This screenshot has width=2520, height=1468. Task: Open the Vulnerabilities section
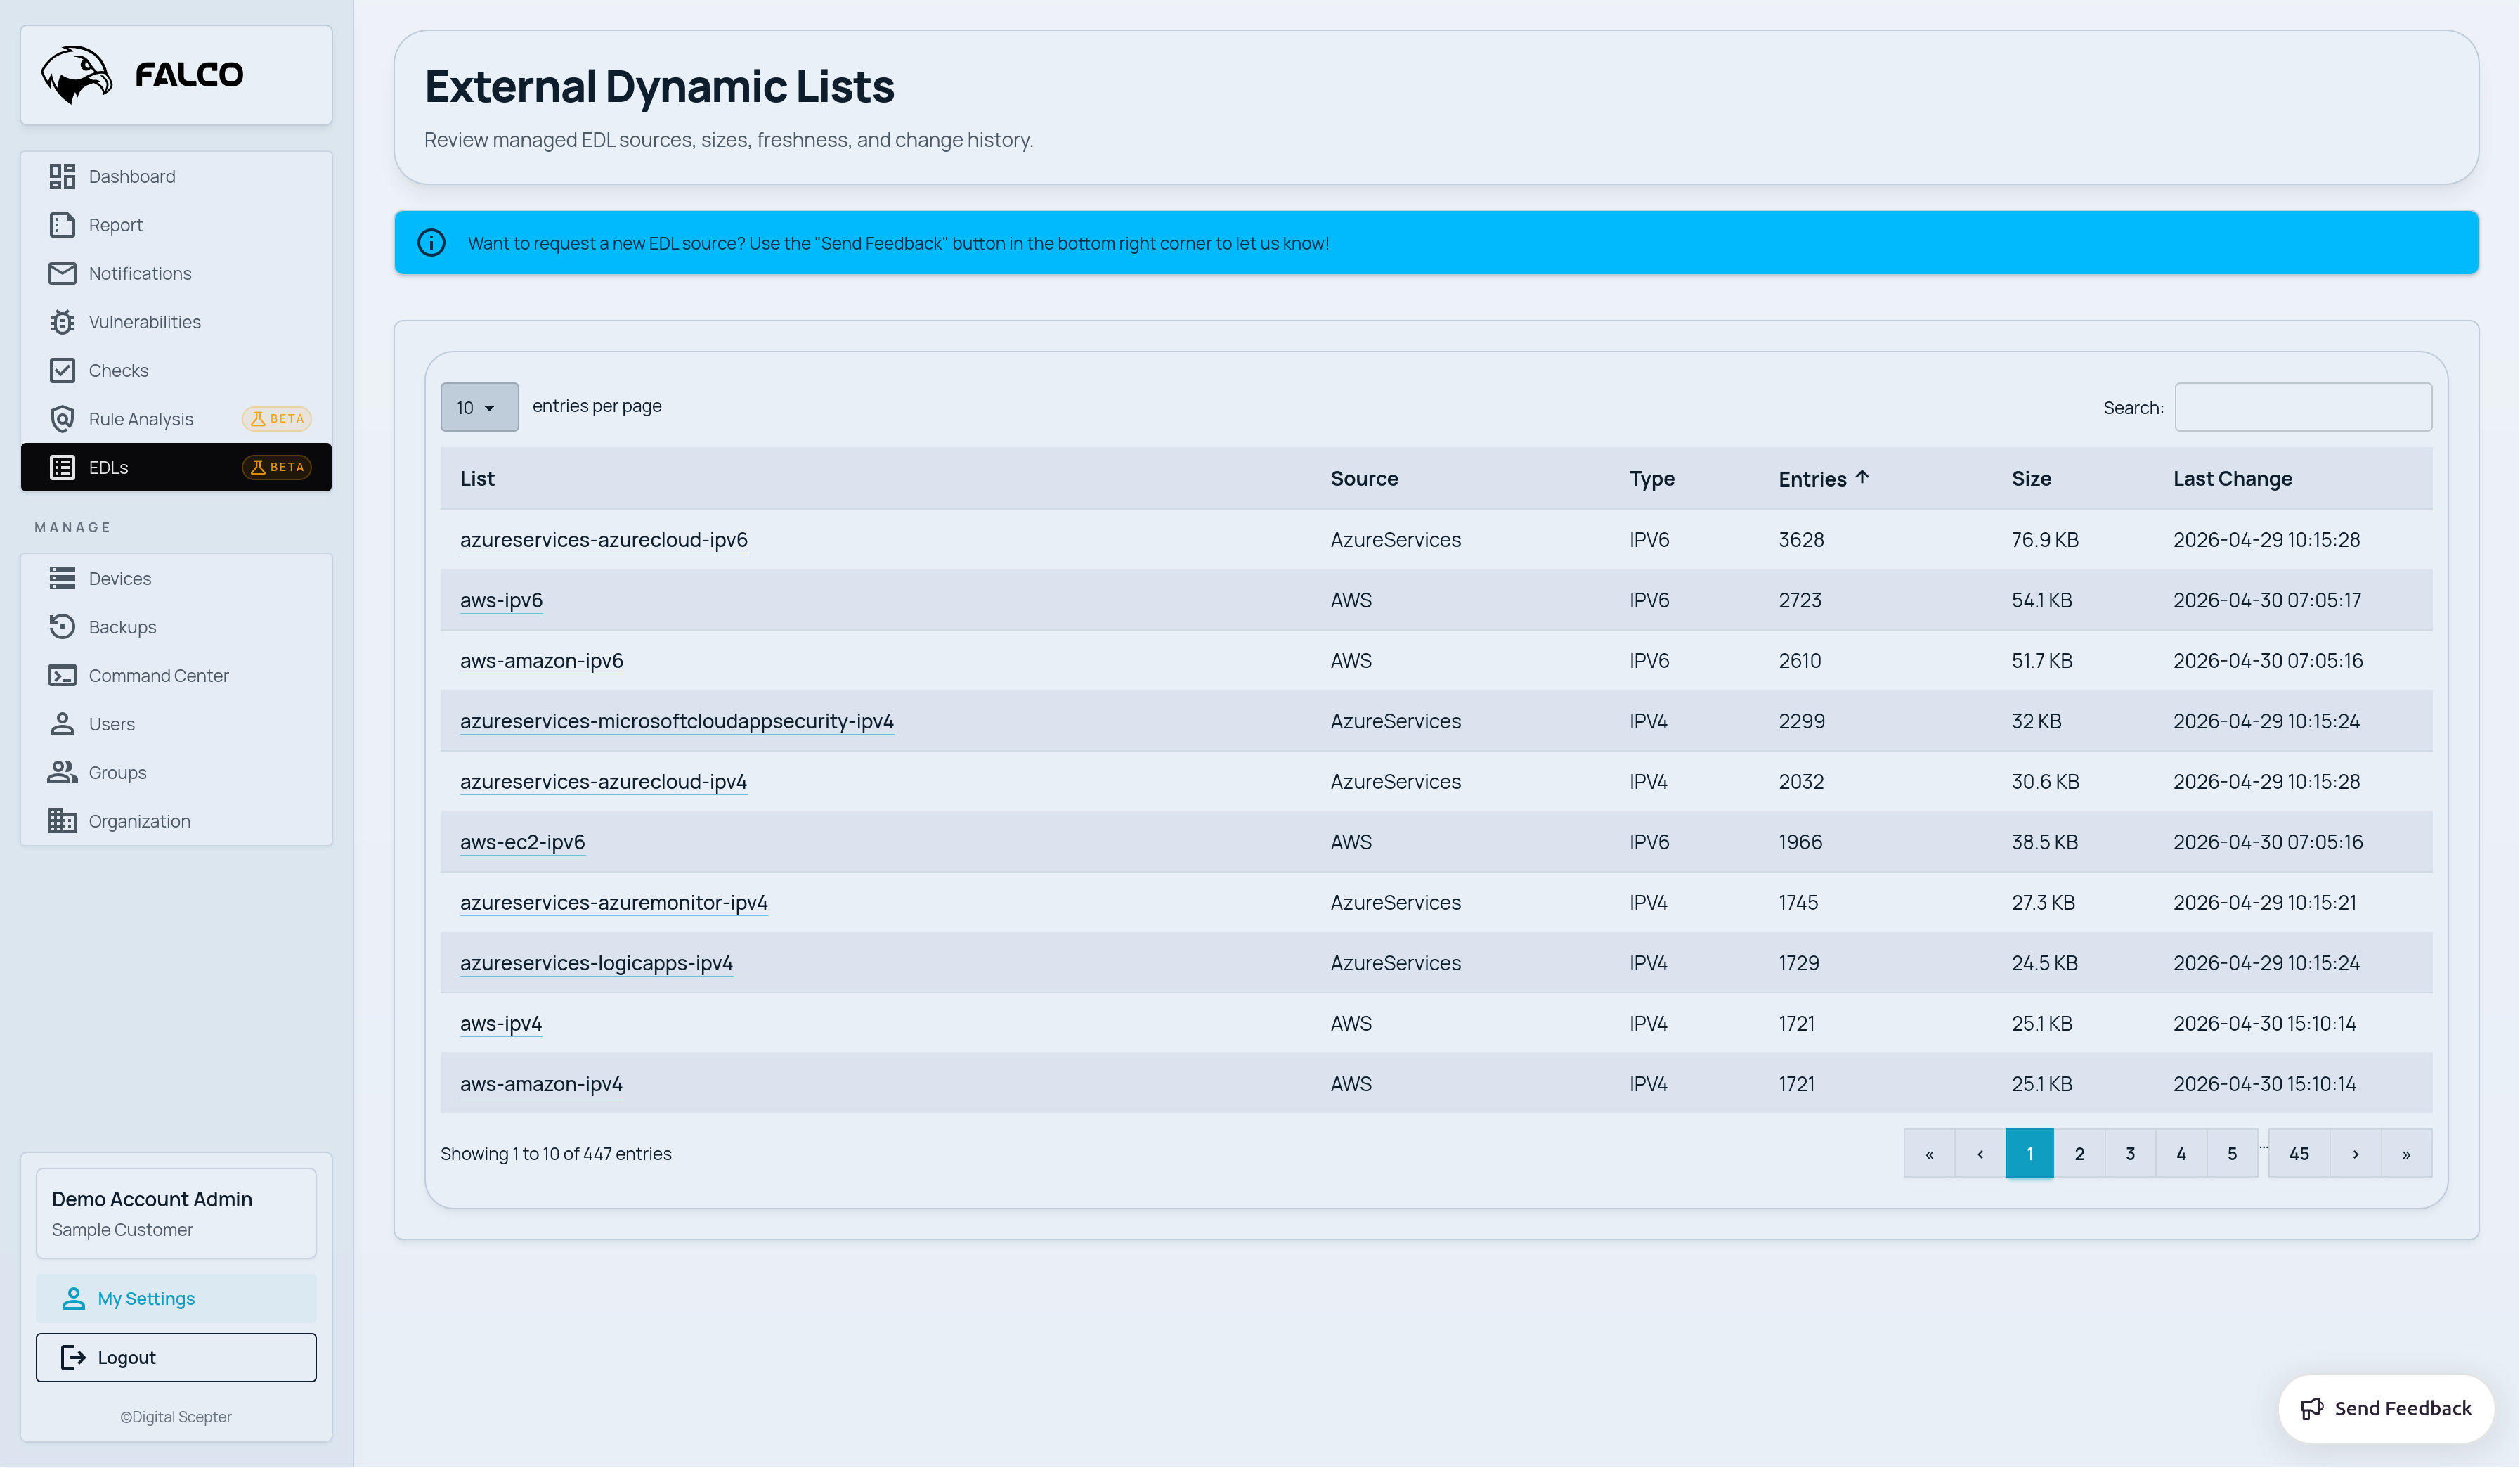[x=176, y=322]
